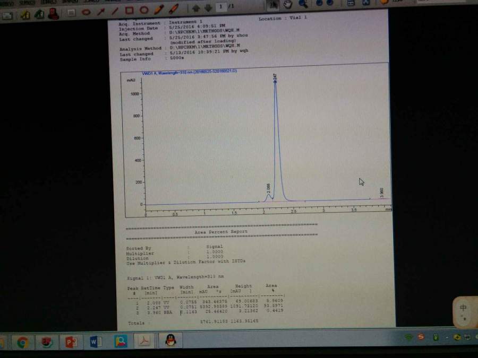This screenshot has width=478, height=358.
Task: Click the 'Signal 1: VWD1 A' line
Action: point(175,277)
